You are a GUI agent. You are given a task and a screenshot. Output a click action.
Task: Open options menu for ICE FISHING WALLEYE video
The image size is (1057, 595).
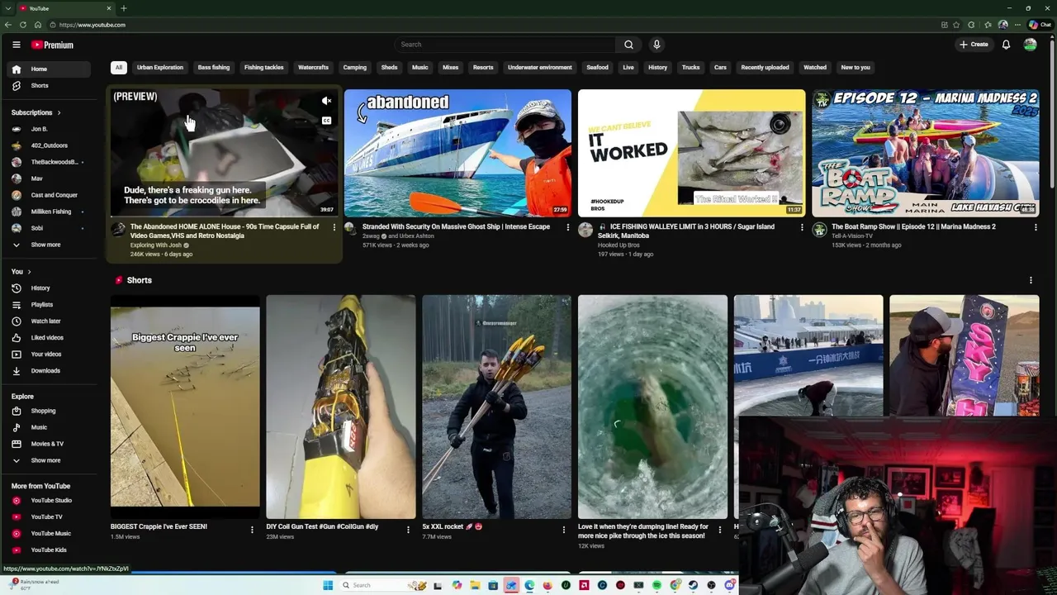click(801, 227)
